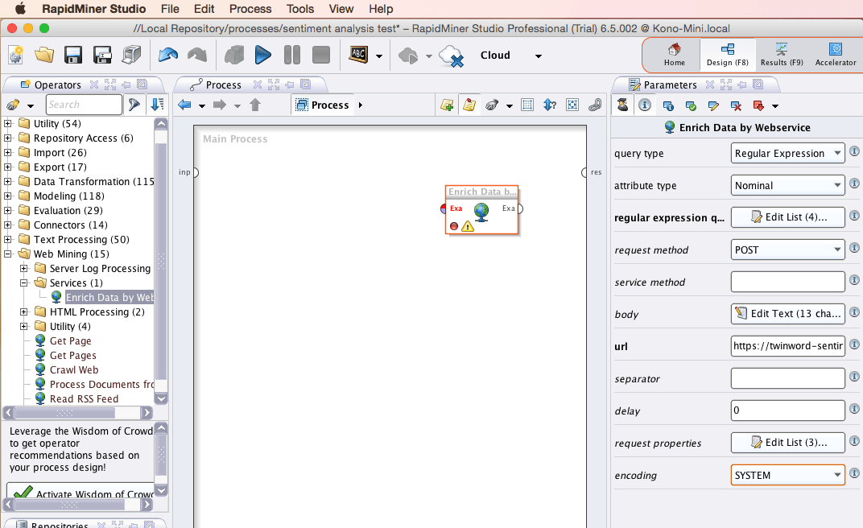Screen dimensions: 863x528
Task: Open the Tools menu
Action: tap(300, 9)
